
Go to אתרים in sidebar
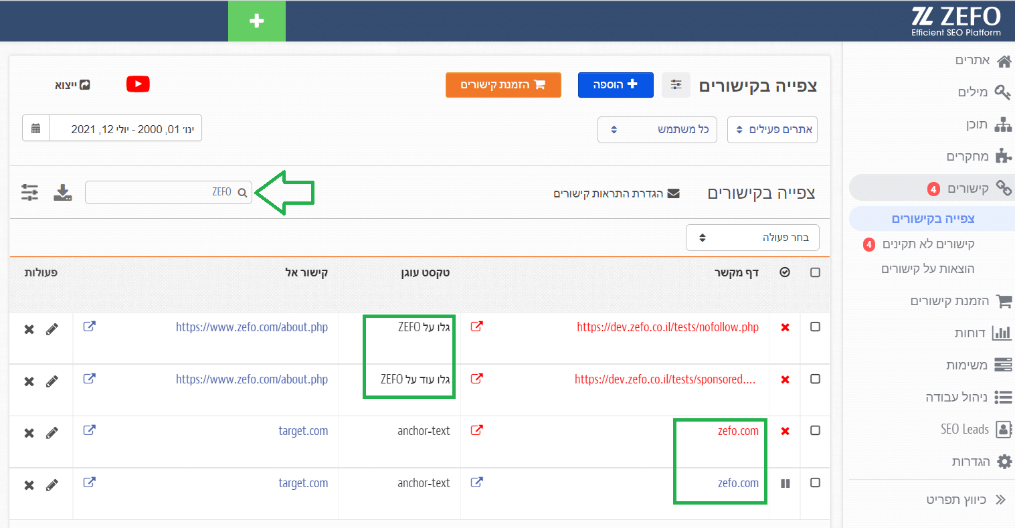coord(982,61)
